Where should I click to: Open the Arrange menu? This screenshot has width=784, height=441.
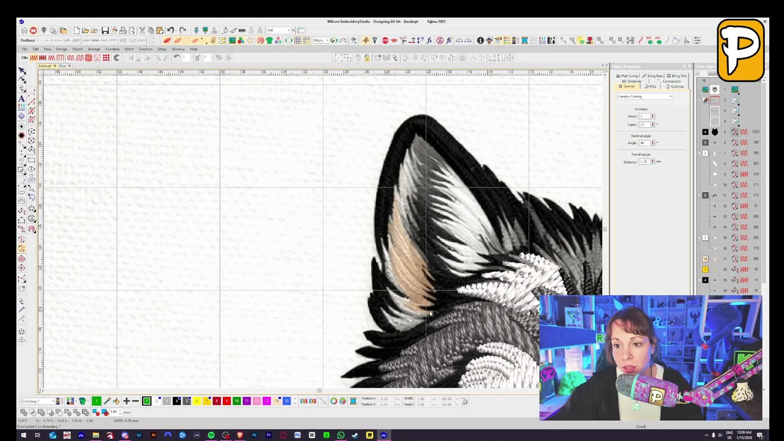point(94,49)
